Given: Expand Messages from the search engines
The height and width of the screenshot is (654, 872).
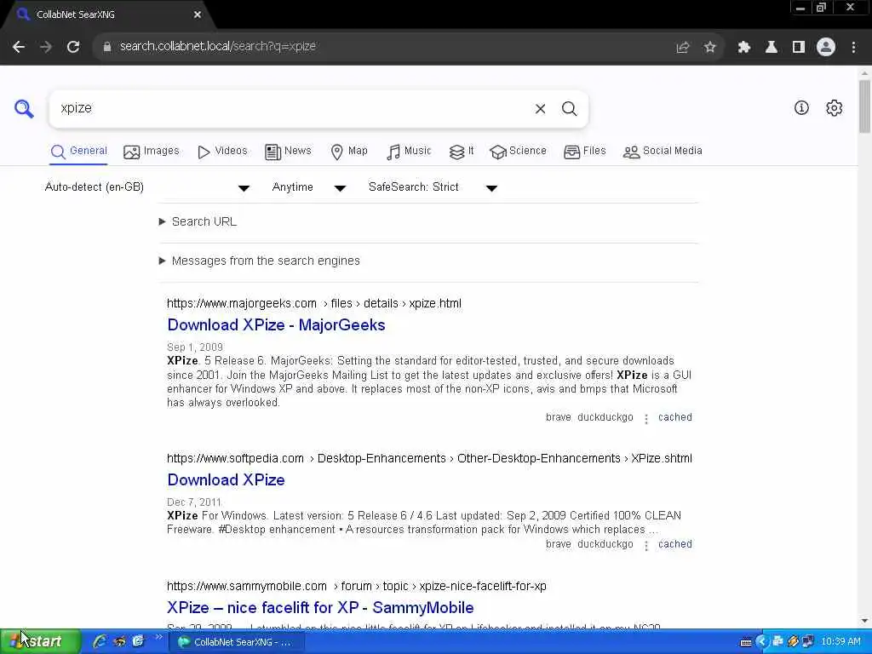Looking at the screenshot, I should click(x=259, y=261).
